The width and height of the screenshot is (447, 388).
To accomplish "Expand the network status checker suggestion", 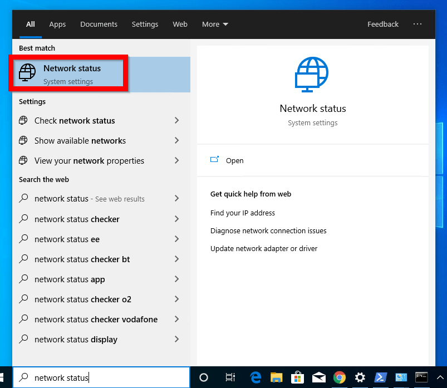I will pos(77,219).
